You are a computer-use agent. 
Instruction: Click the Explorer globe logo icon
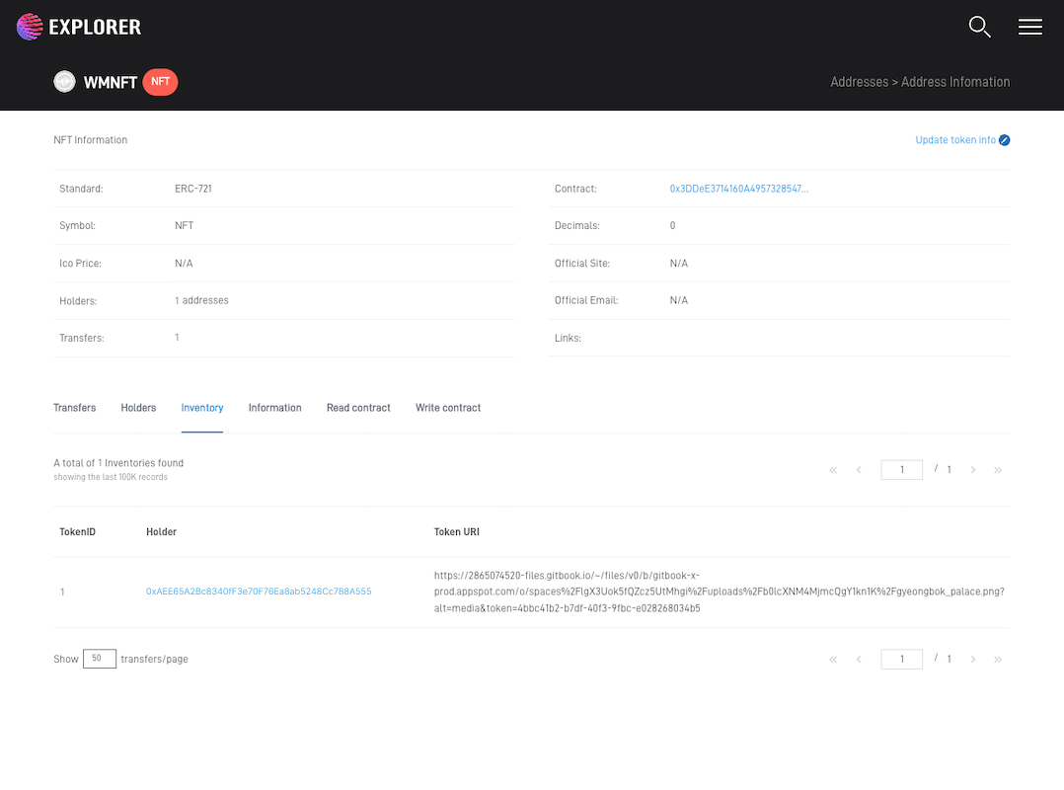click(x=30, y=27)
